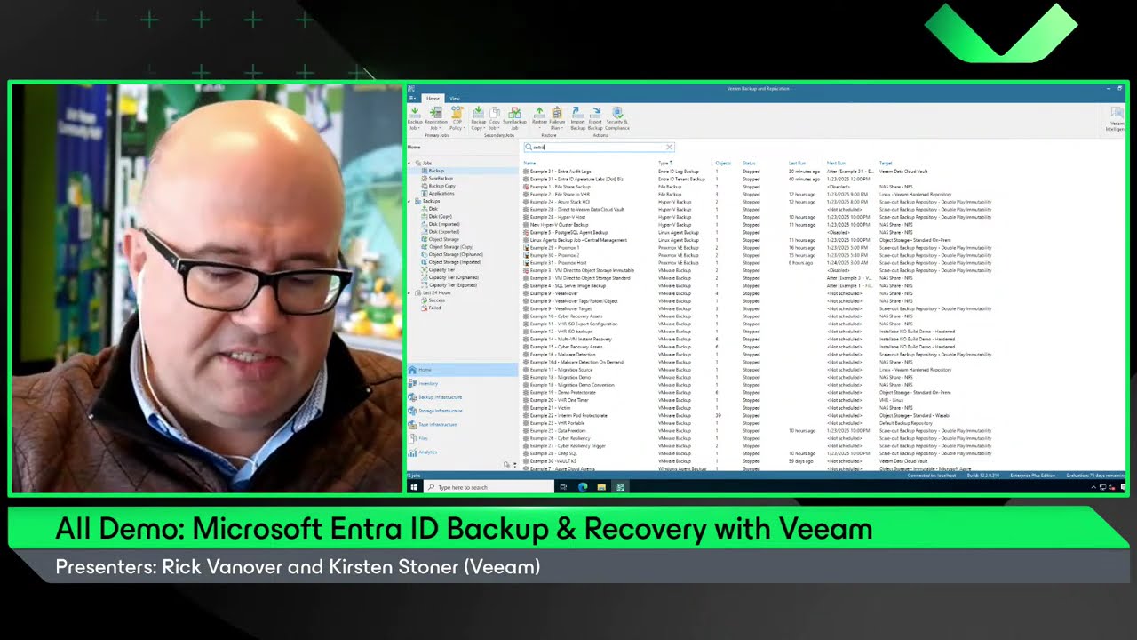Open the Files view in navigation pane
Screen dimensions: 1137x640
(423, 438)
